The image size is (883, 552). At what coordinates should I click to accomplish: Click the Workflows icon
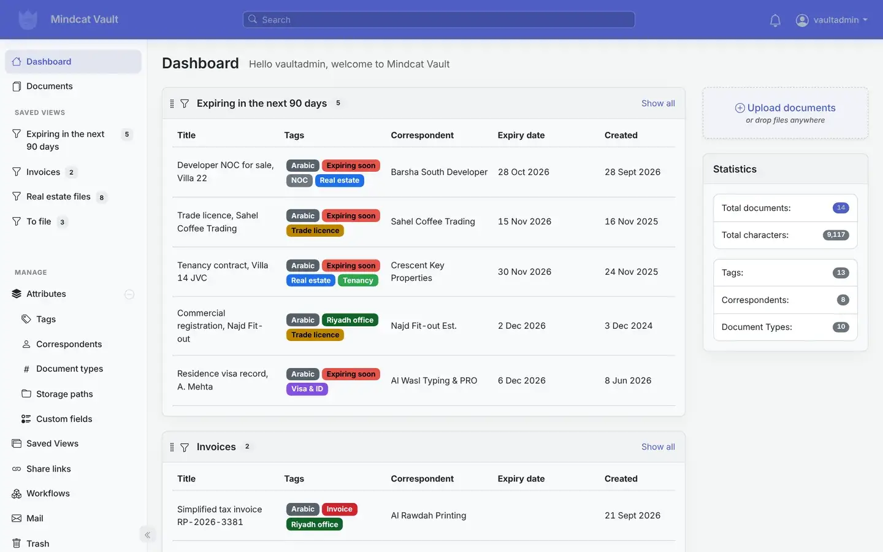[17, 494]
